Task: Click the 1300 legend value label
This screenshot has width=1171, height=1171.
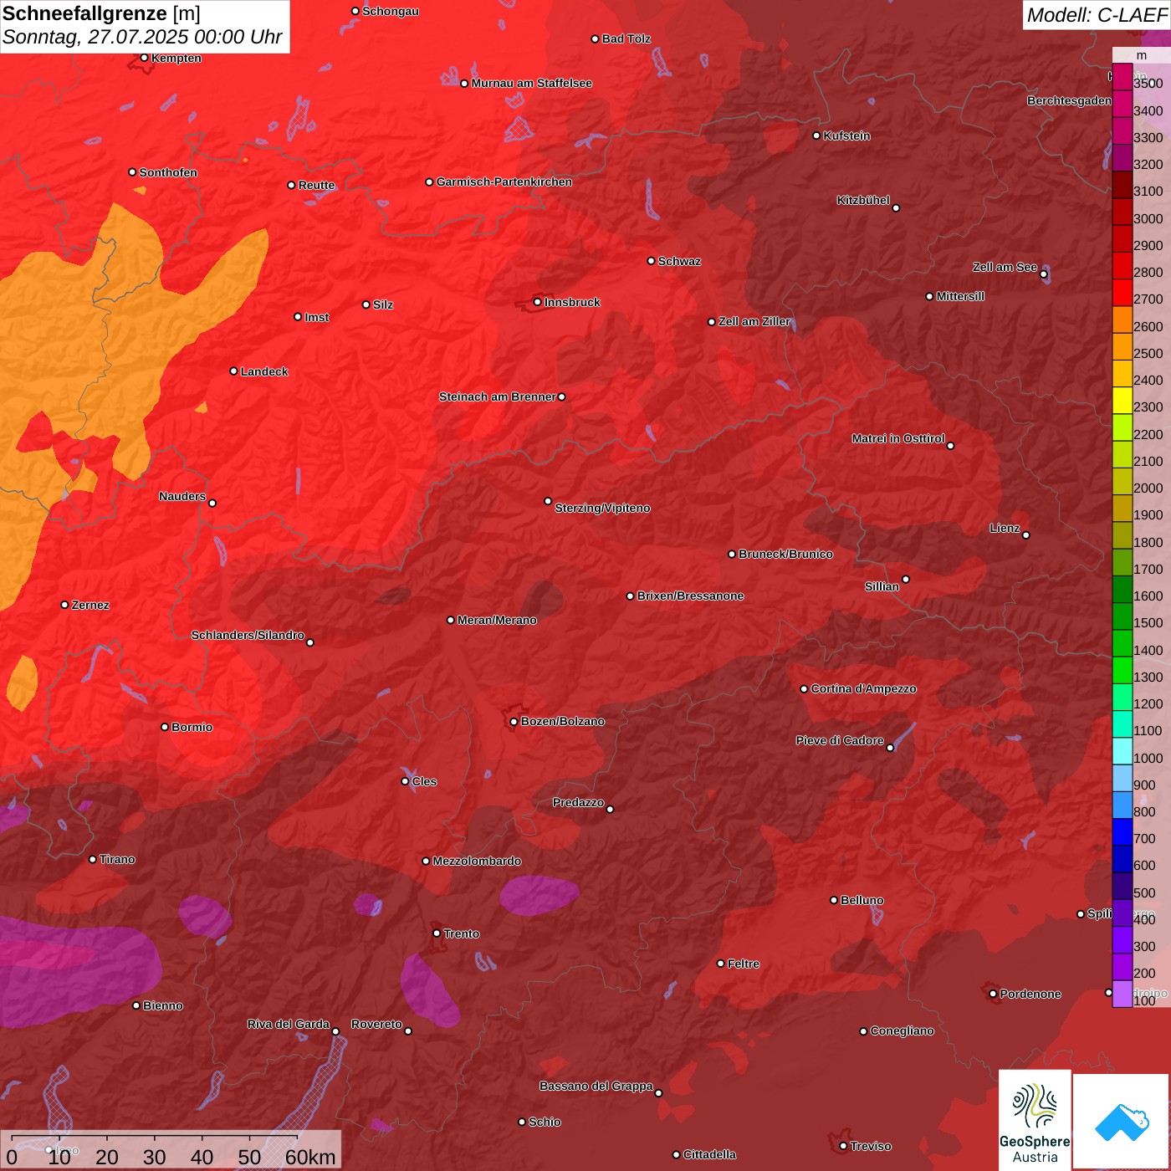Action: coord(1148,678)
